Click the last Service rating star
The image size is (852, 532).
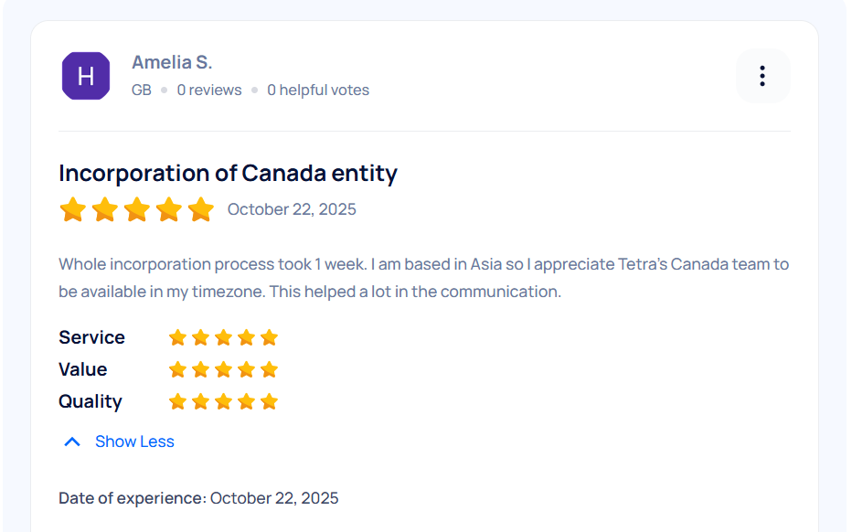tap(269, 337)
